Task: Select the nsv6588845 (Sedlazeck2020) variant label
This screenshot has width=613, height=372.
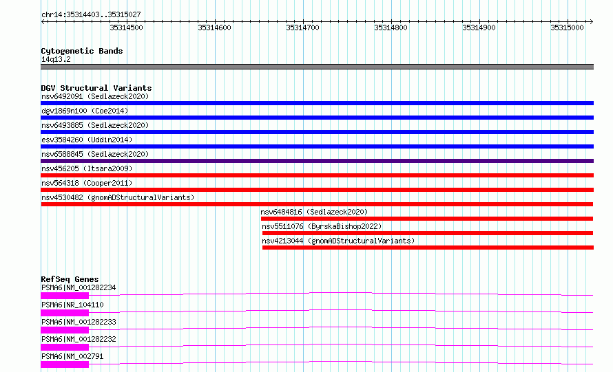Action: point(95,154)
